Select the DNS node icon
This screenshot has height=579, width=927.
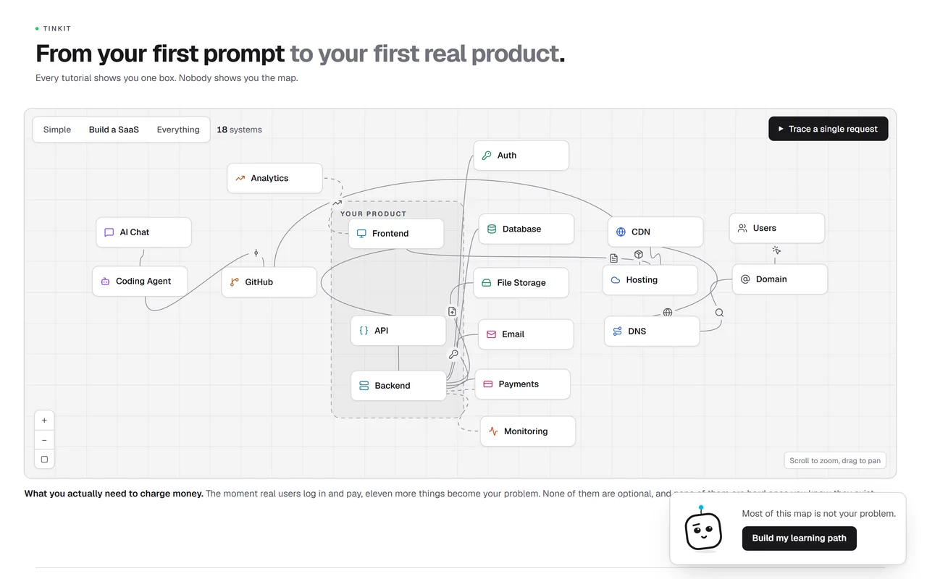pyautogui.click(x=617, y=331)
